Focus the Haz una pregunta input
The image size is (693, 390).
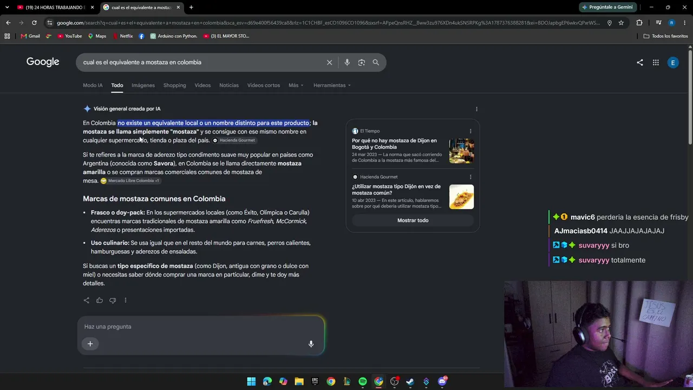click(x=200, y=327)
